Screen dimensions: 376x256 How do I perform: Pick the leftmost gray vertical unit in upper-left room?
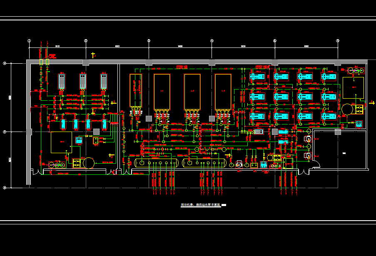click(62, 82)
